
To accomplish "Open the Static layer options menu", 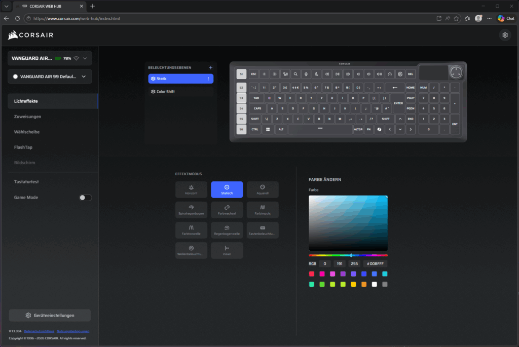I will pyautogui.click(x=208, y=79).
